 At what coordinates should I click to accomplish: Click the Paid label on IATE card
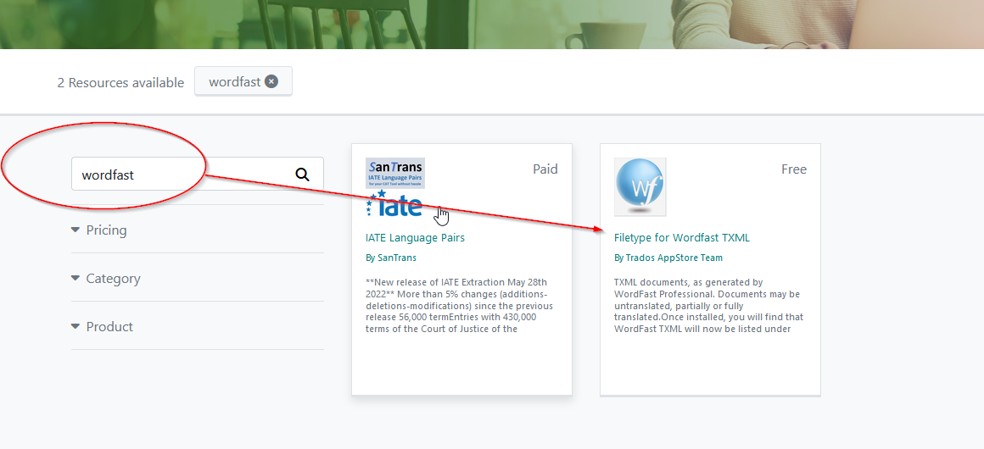pyautogui.click(x=545, y=169)
